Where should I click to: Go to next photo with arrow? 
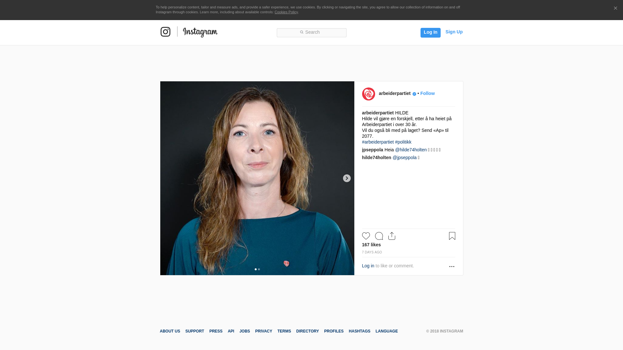tap(347, 178)
